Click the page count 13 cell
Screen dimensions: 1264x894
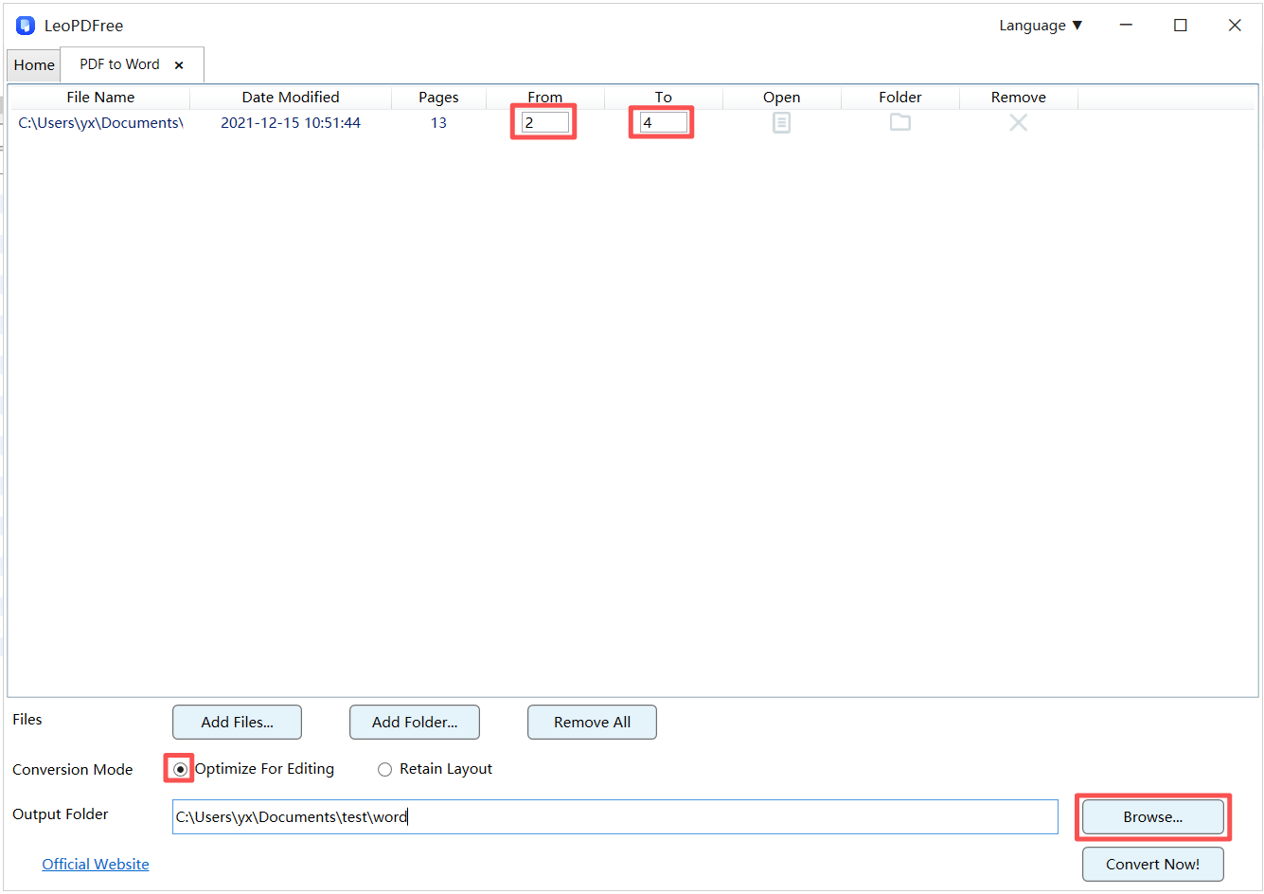[x=438, y=122]
